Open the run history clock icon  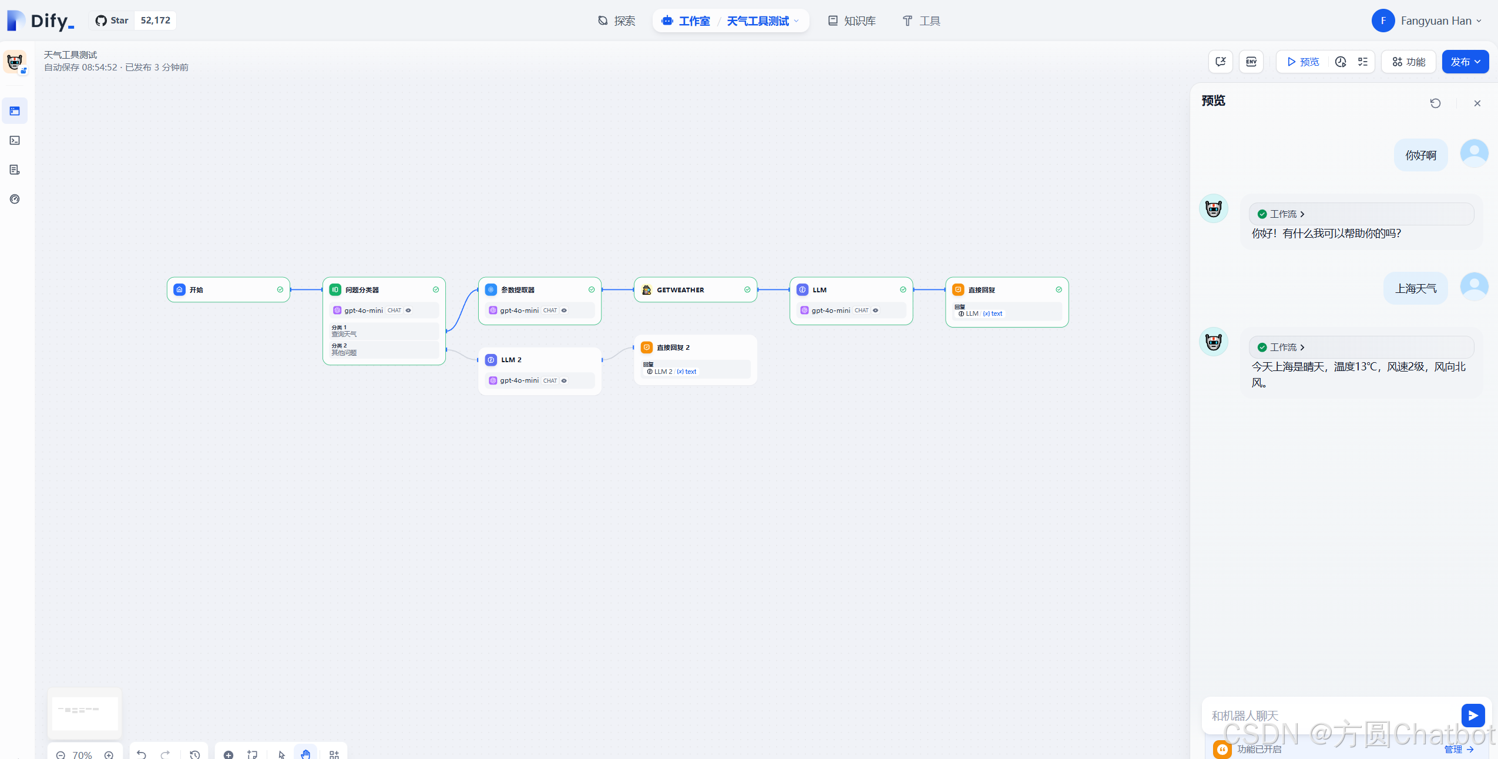point(1341,62)
